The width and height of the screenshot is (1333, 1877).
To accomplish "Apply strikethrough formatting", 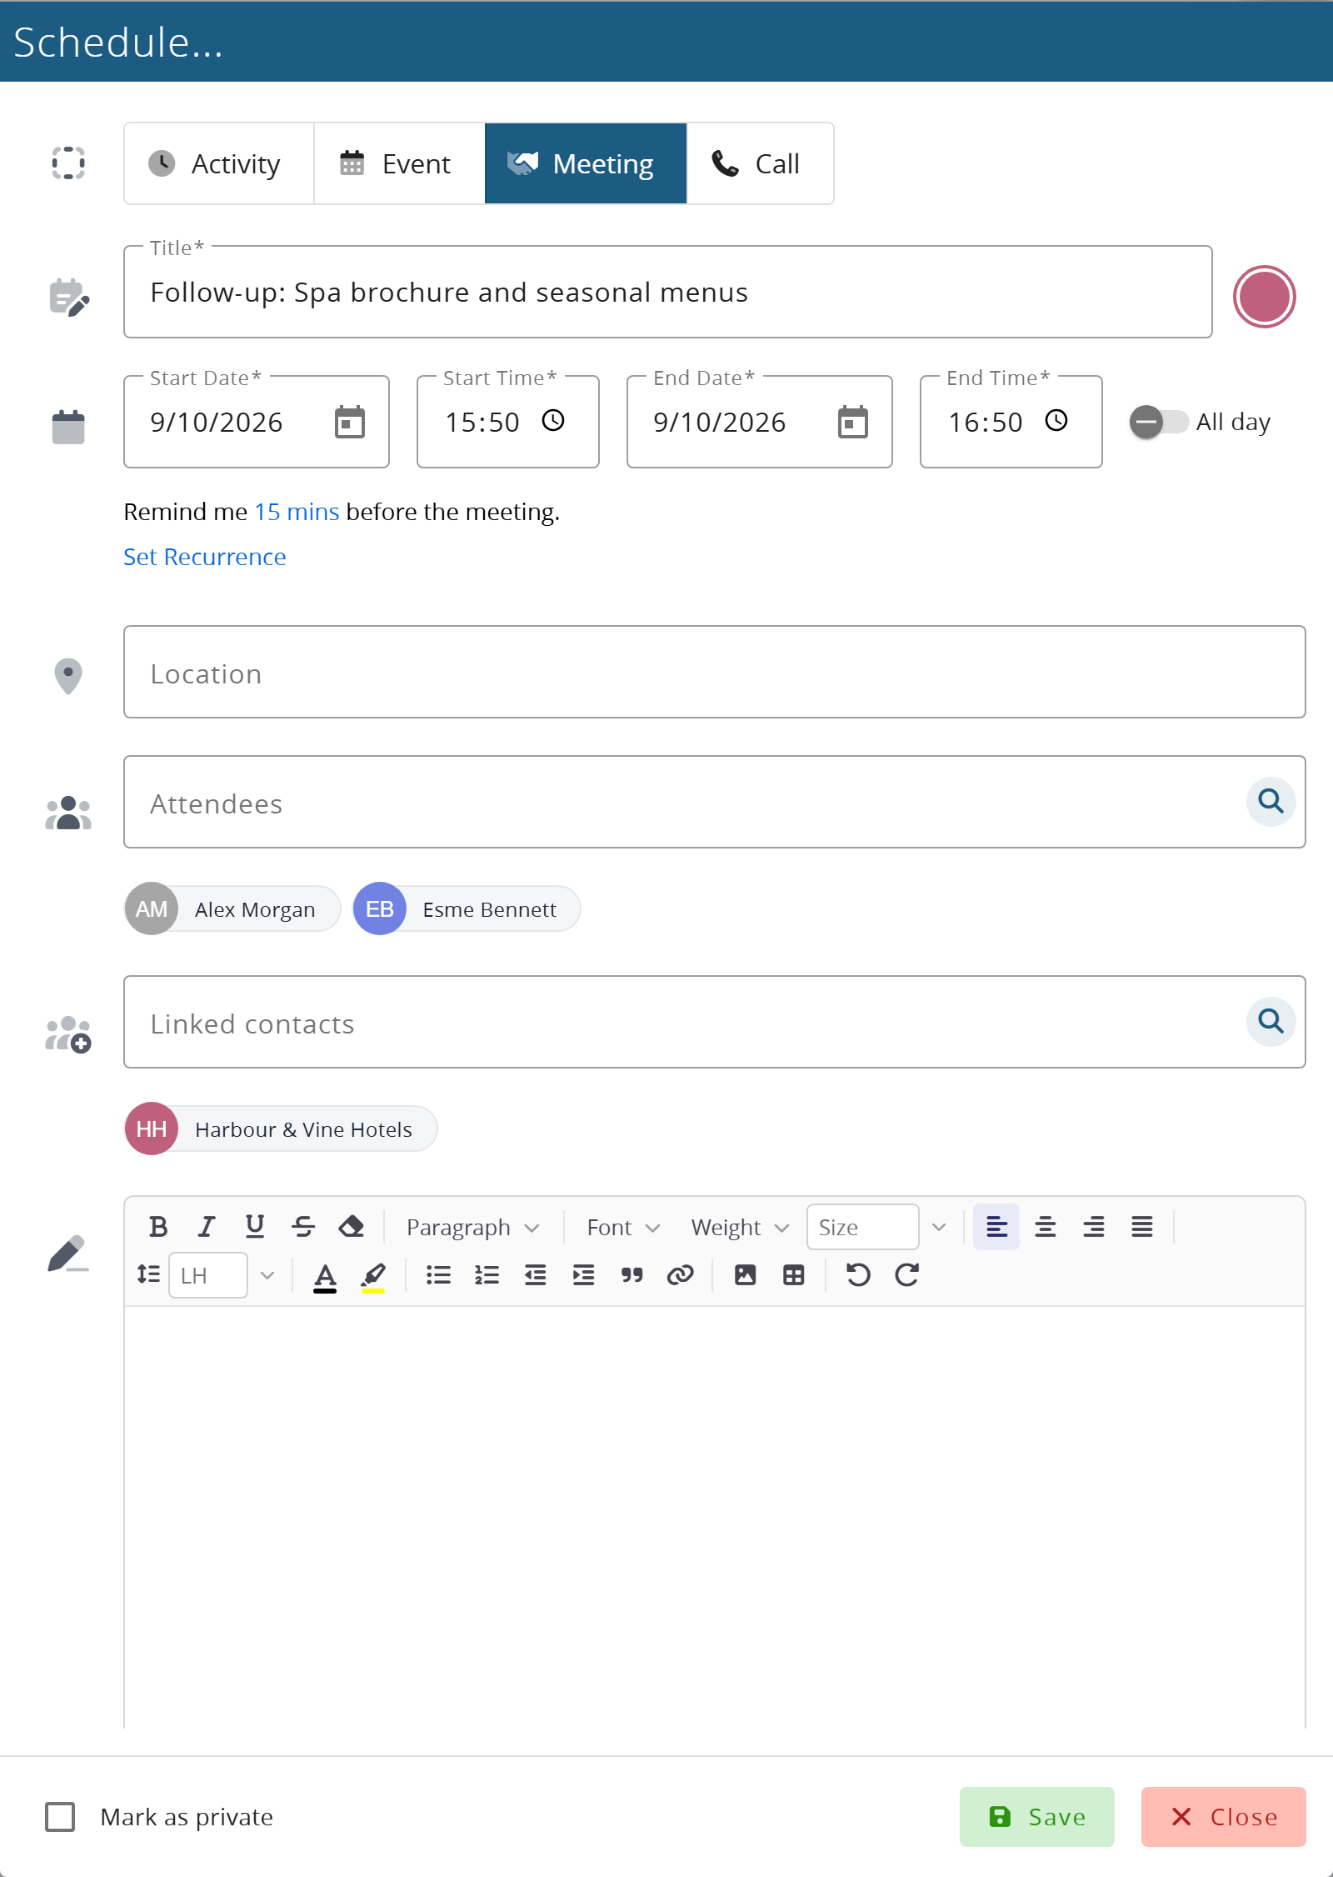I will (x=303, y=1227).
